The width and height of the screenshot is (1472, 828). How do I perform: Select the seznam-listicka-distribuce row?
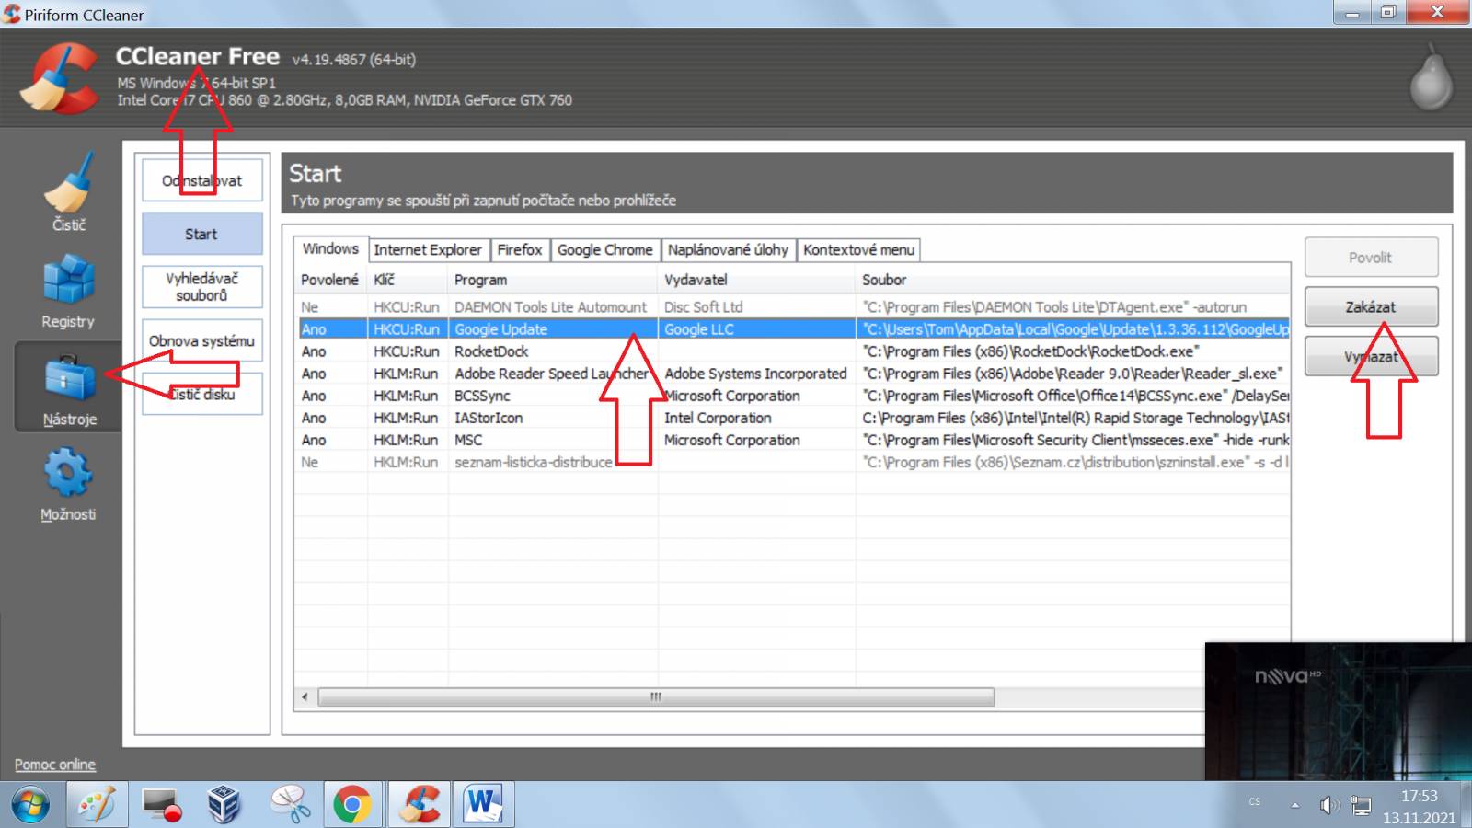click(x=793, y=462)
